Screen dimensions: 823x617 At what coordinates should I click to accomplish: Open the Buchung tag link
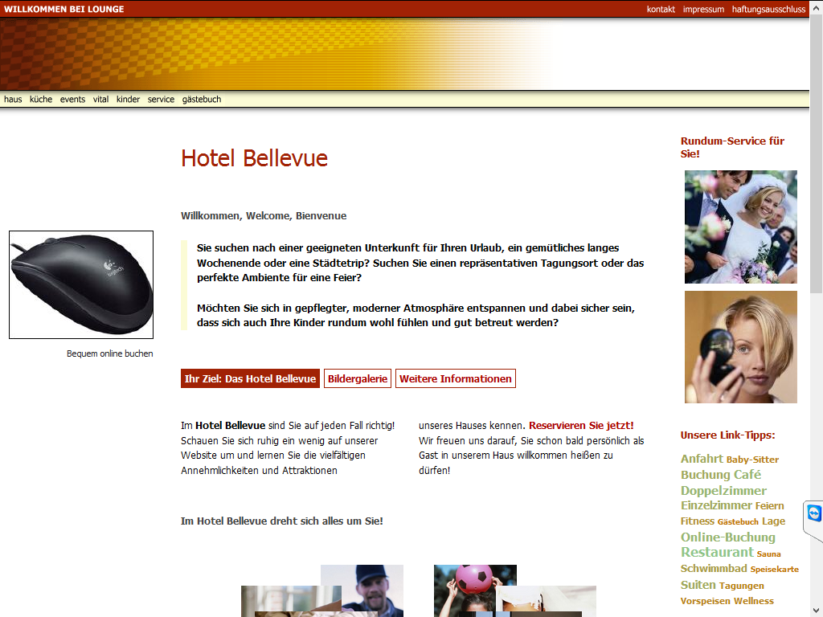[x=706, y=475]
